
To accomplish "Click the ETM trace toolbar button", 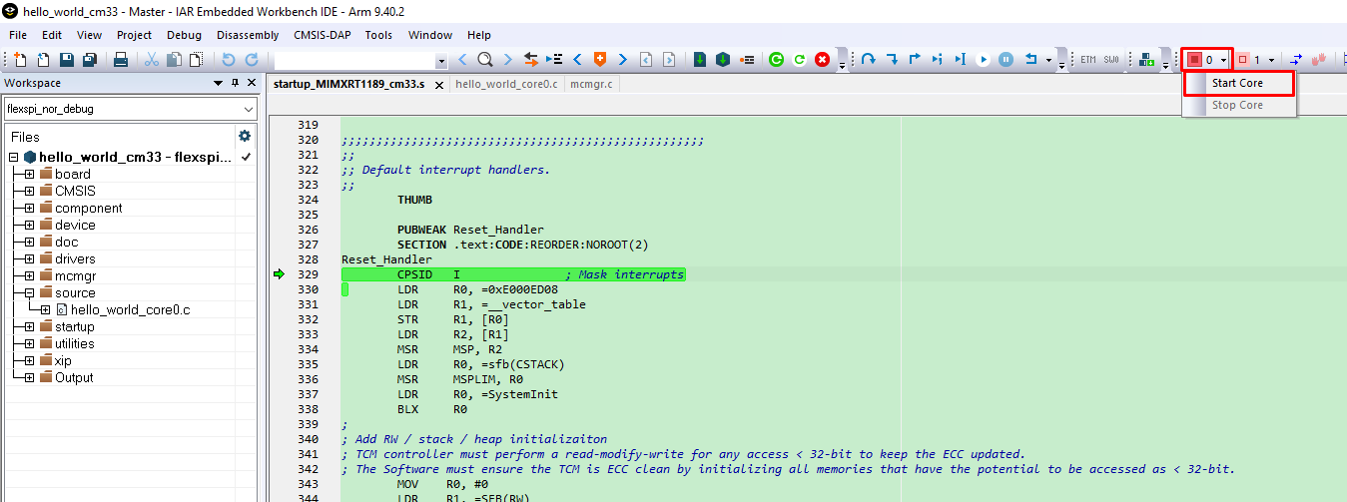I will 1087,60.
